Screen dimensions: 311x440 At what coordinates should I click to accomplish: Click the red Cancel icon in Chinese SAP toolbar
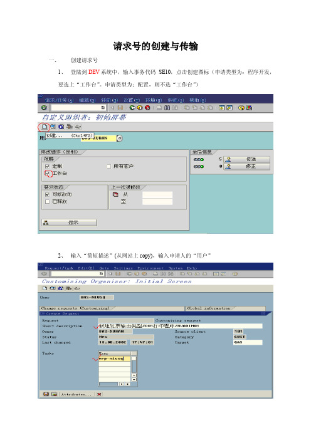147,108
